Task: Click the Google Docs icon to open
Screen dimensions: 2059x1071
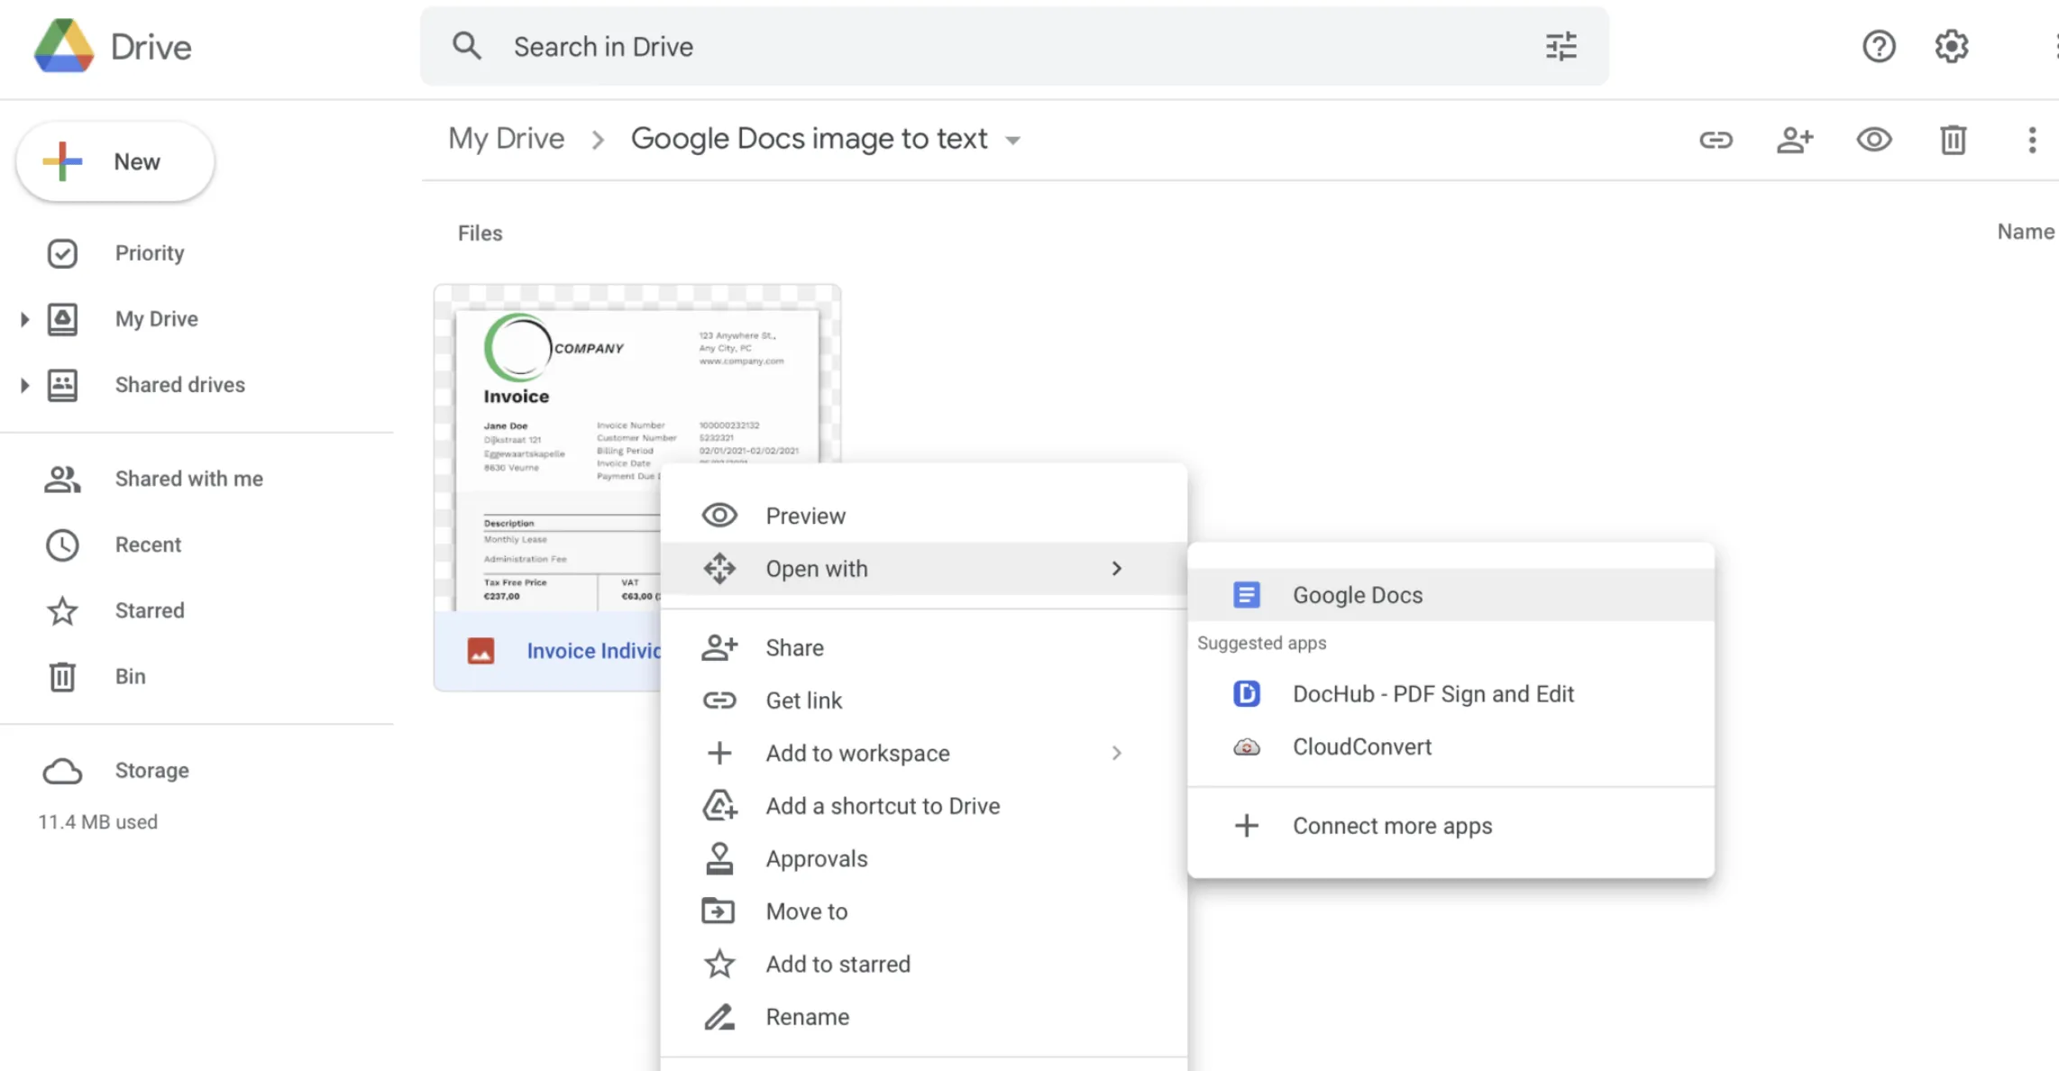Action: 1246,594
